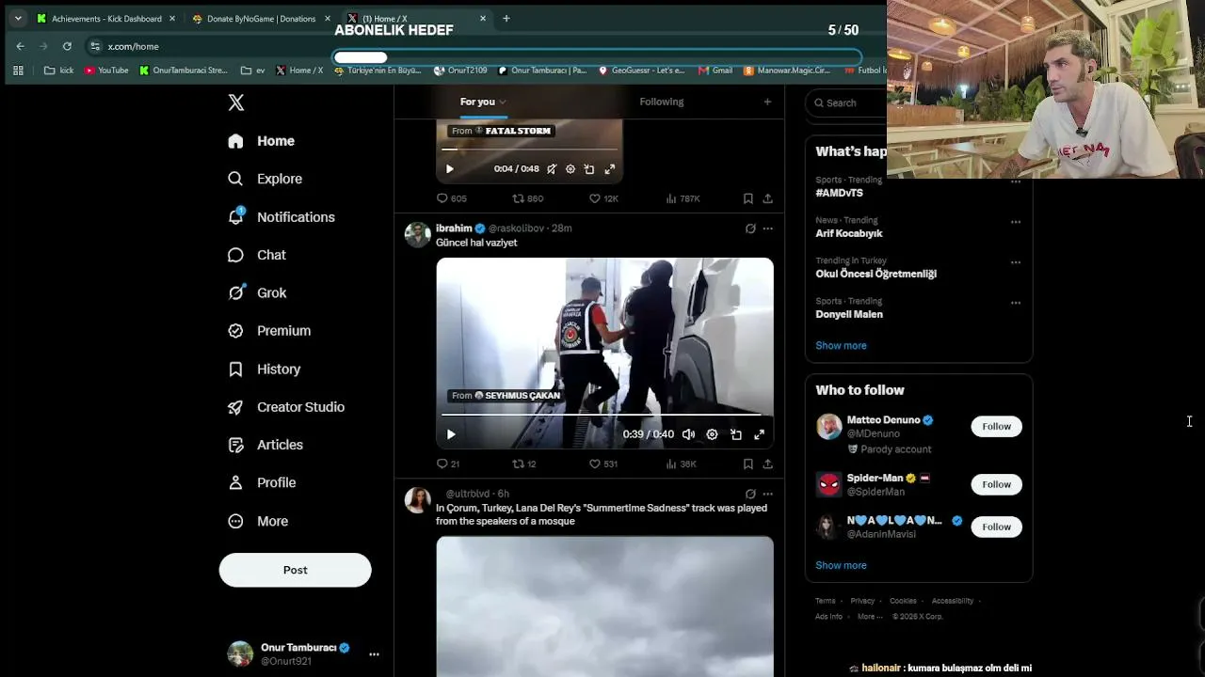Screen dimensions: 1205x677
Task: Open Notifications from the sidebar
Action: tap(281, 217)
